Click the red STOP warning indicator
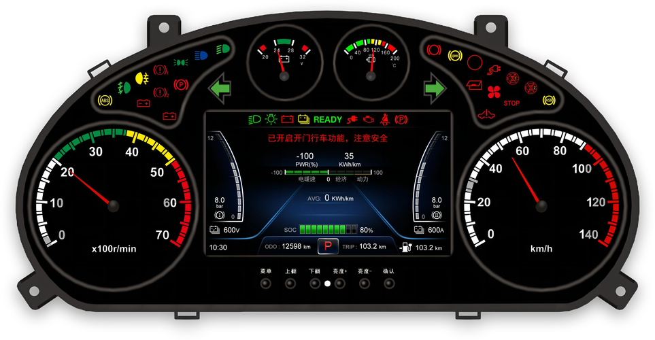 pos(511,103)
